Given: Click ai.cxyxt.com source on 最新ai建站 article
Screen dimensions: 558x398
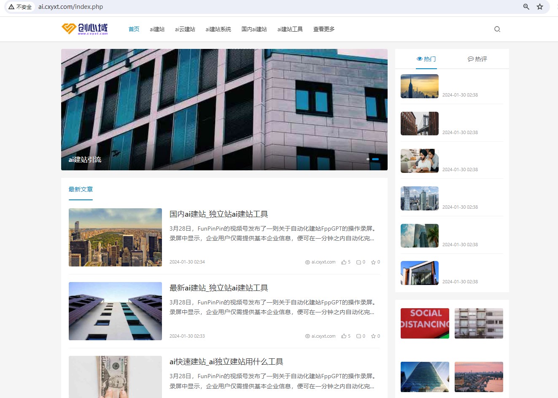Looking at the screenshot, I should [321, 336].
